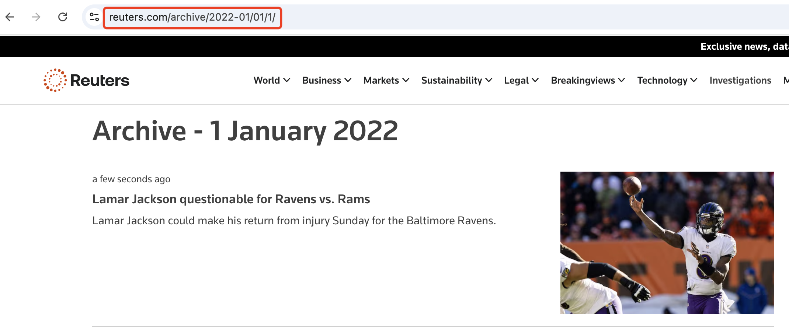Expand the chevron next to Technology
The height and width of the screenshot is (330, 789).
coord(694,80)
